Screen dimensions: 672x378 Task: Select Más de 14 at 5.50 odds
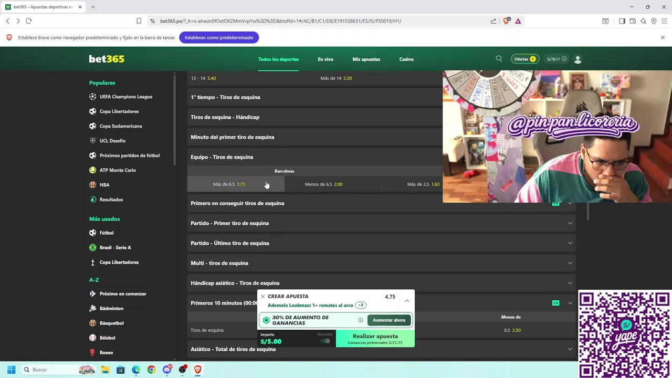tap(336, 78)
